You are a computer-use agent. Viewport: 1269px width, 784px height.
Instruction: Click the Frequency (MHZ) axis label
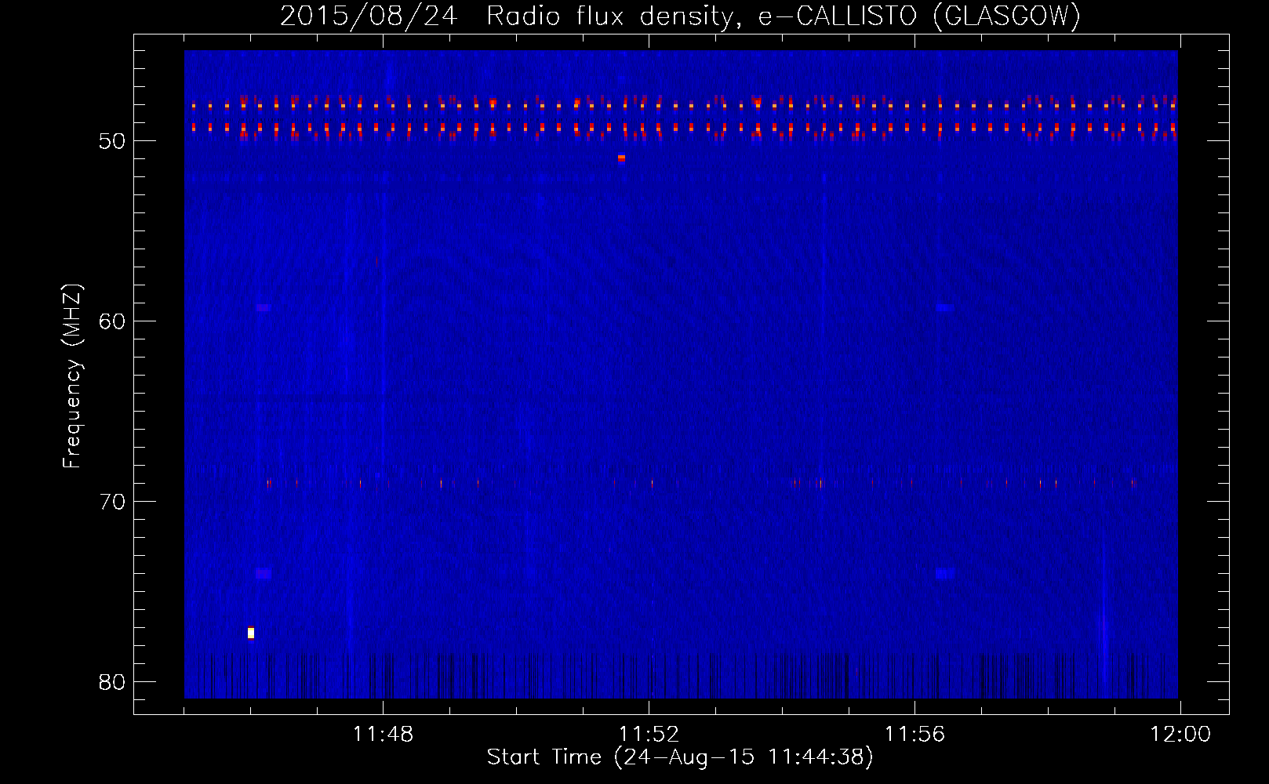click(x=72, y=376)
